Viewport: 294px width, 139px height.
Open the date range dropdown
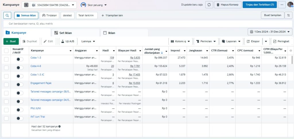(x=270, y=32)
